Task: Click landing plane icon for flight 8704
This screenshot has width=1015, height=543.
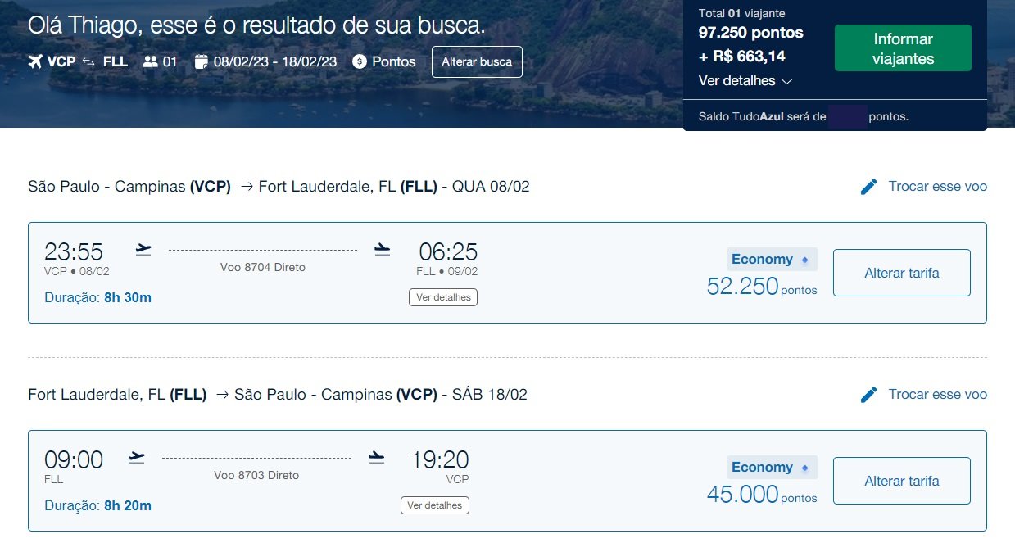Action: coord(382,249)
